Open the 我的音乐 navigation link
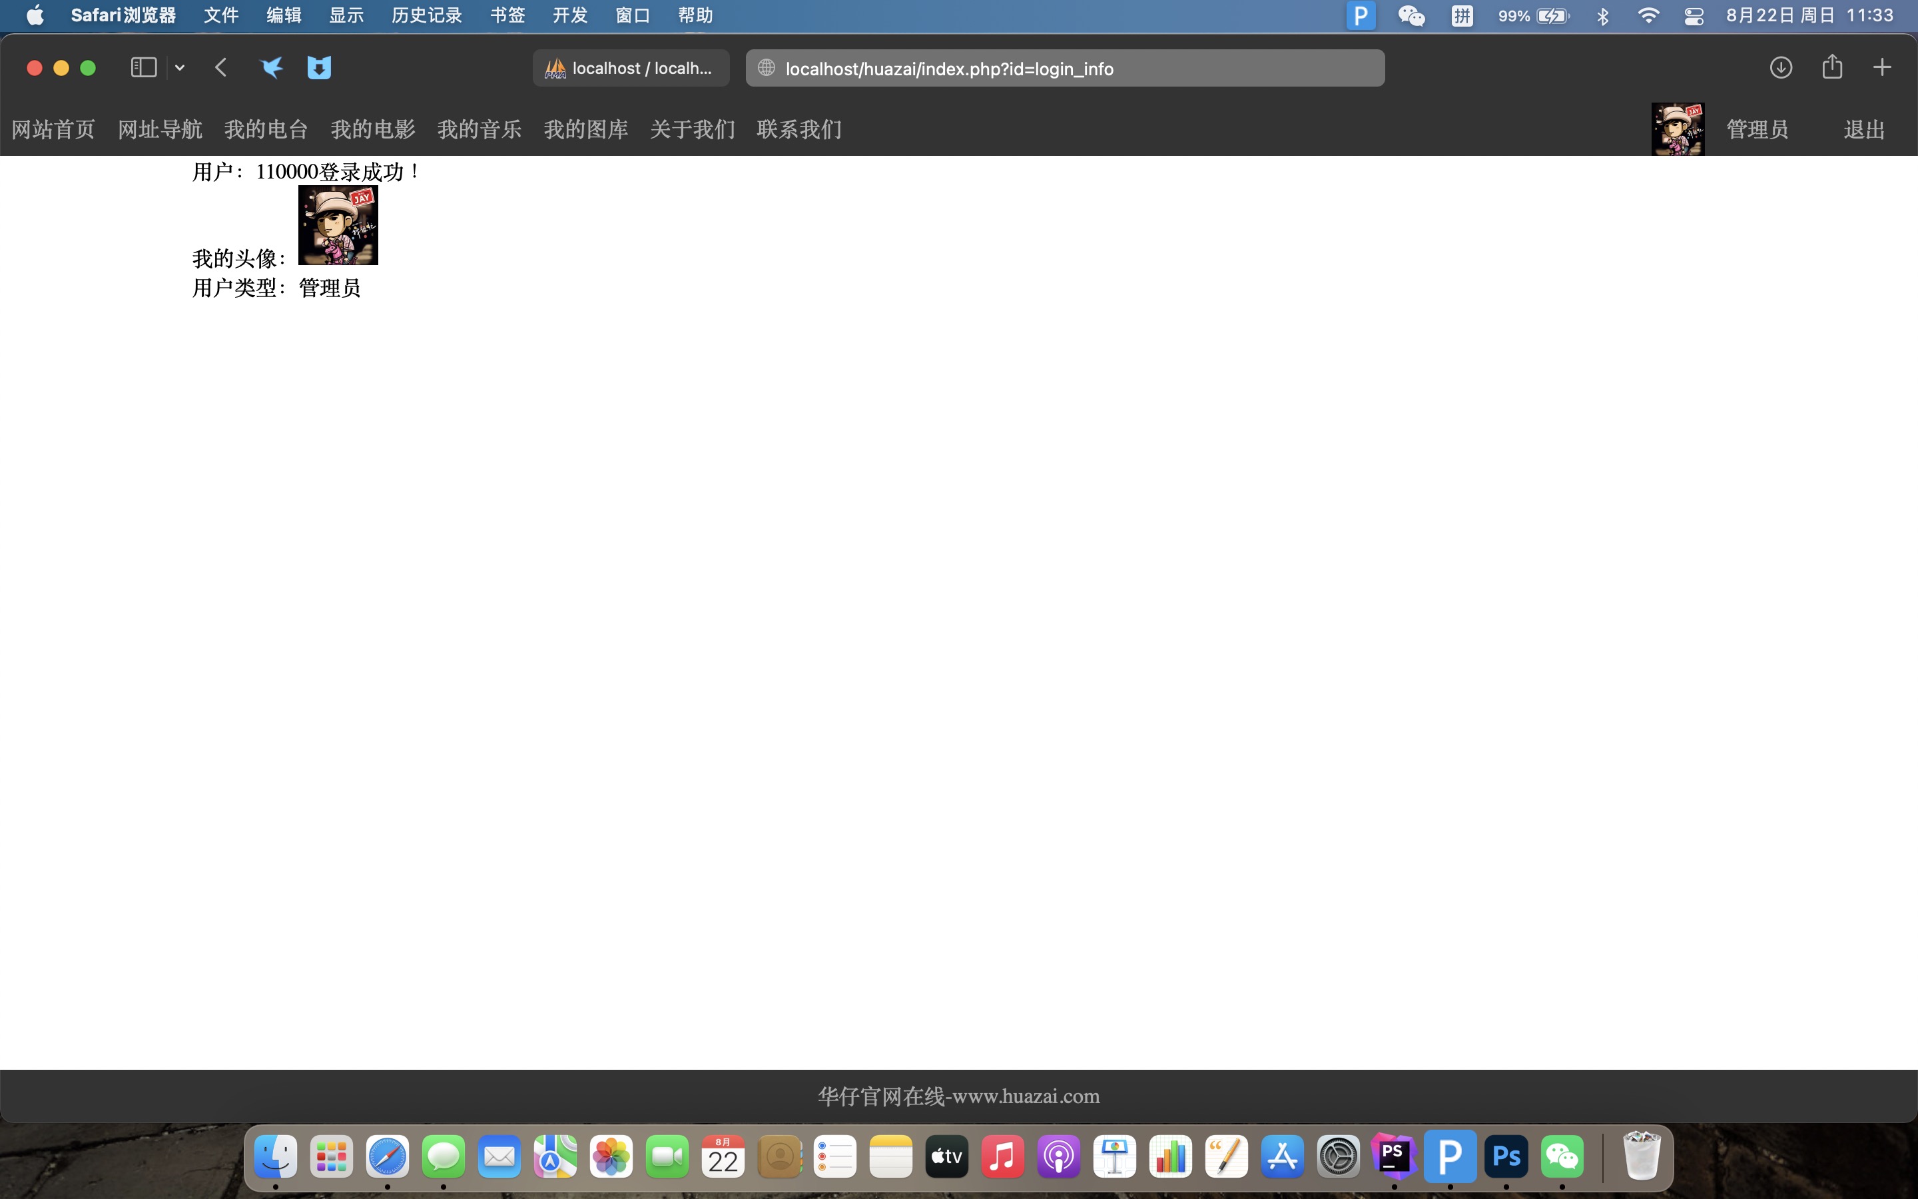 479,129
